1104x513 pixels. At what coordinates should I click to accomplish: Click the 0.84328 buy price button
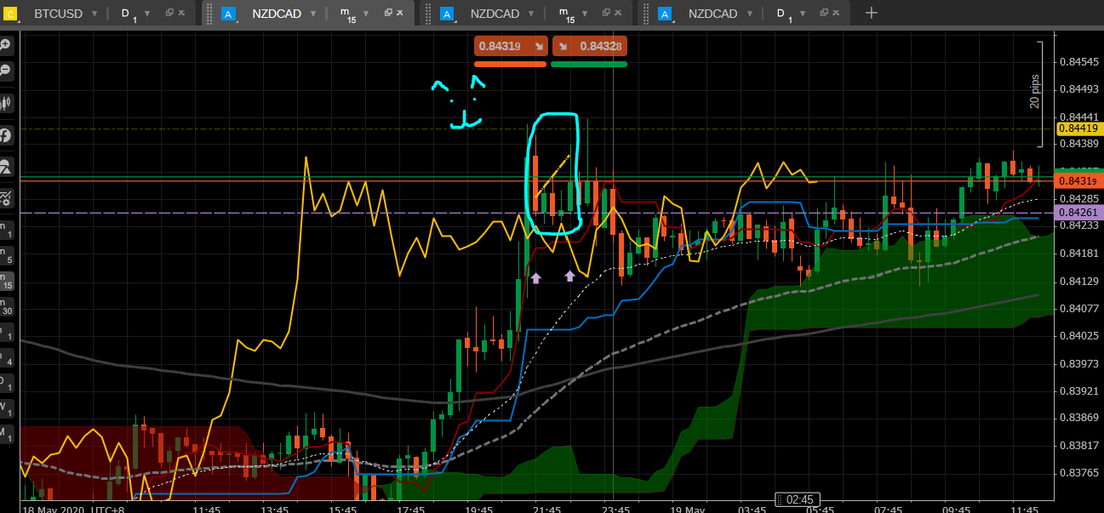click(x=589, y=46)
